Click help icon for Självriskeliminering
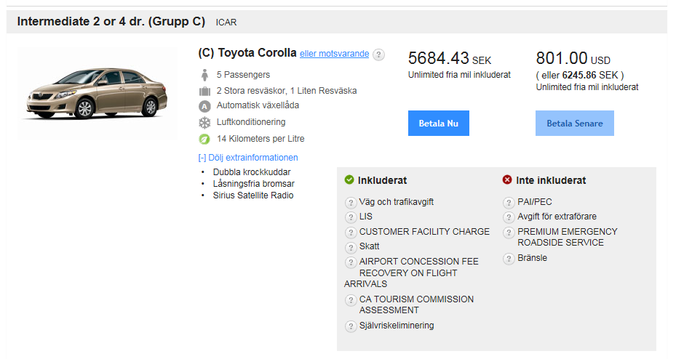 350,326
